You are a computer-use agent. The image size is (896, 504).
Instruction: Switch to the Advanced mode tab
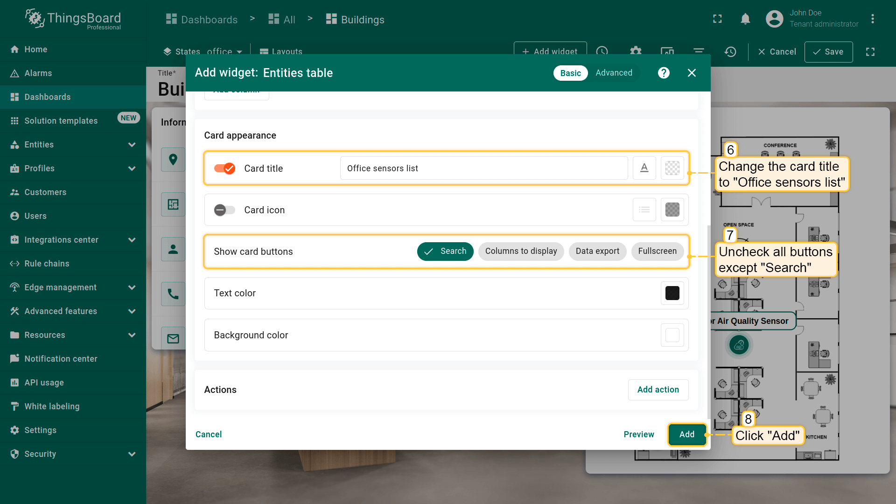(614, 73)
